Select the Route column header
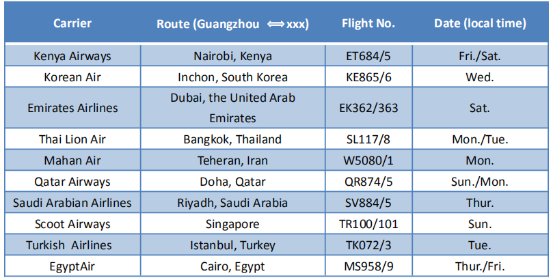 (232, 24)
